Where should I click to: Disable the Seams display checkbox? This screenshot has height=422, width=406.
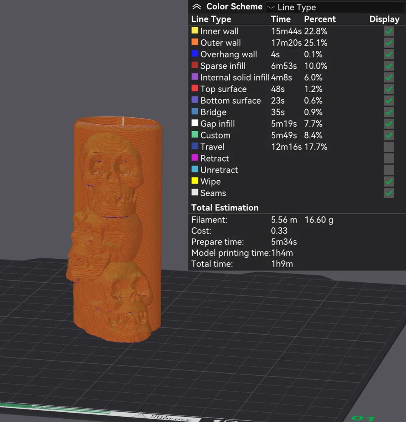(388, 193)
